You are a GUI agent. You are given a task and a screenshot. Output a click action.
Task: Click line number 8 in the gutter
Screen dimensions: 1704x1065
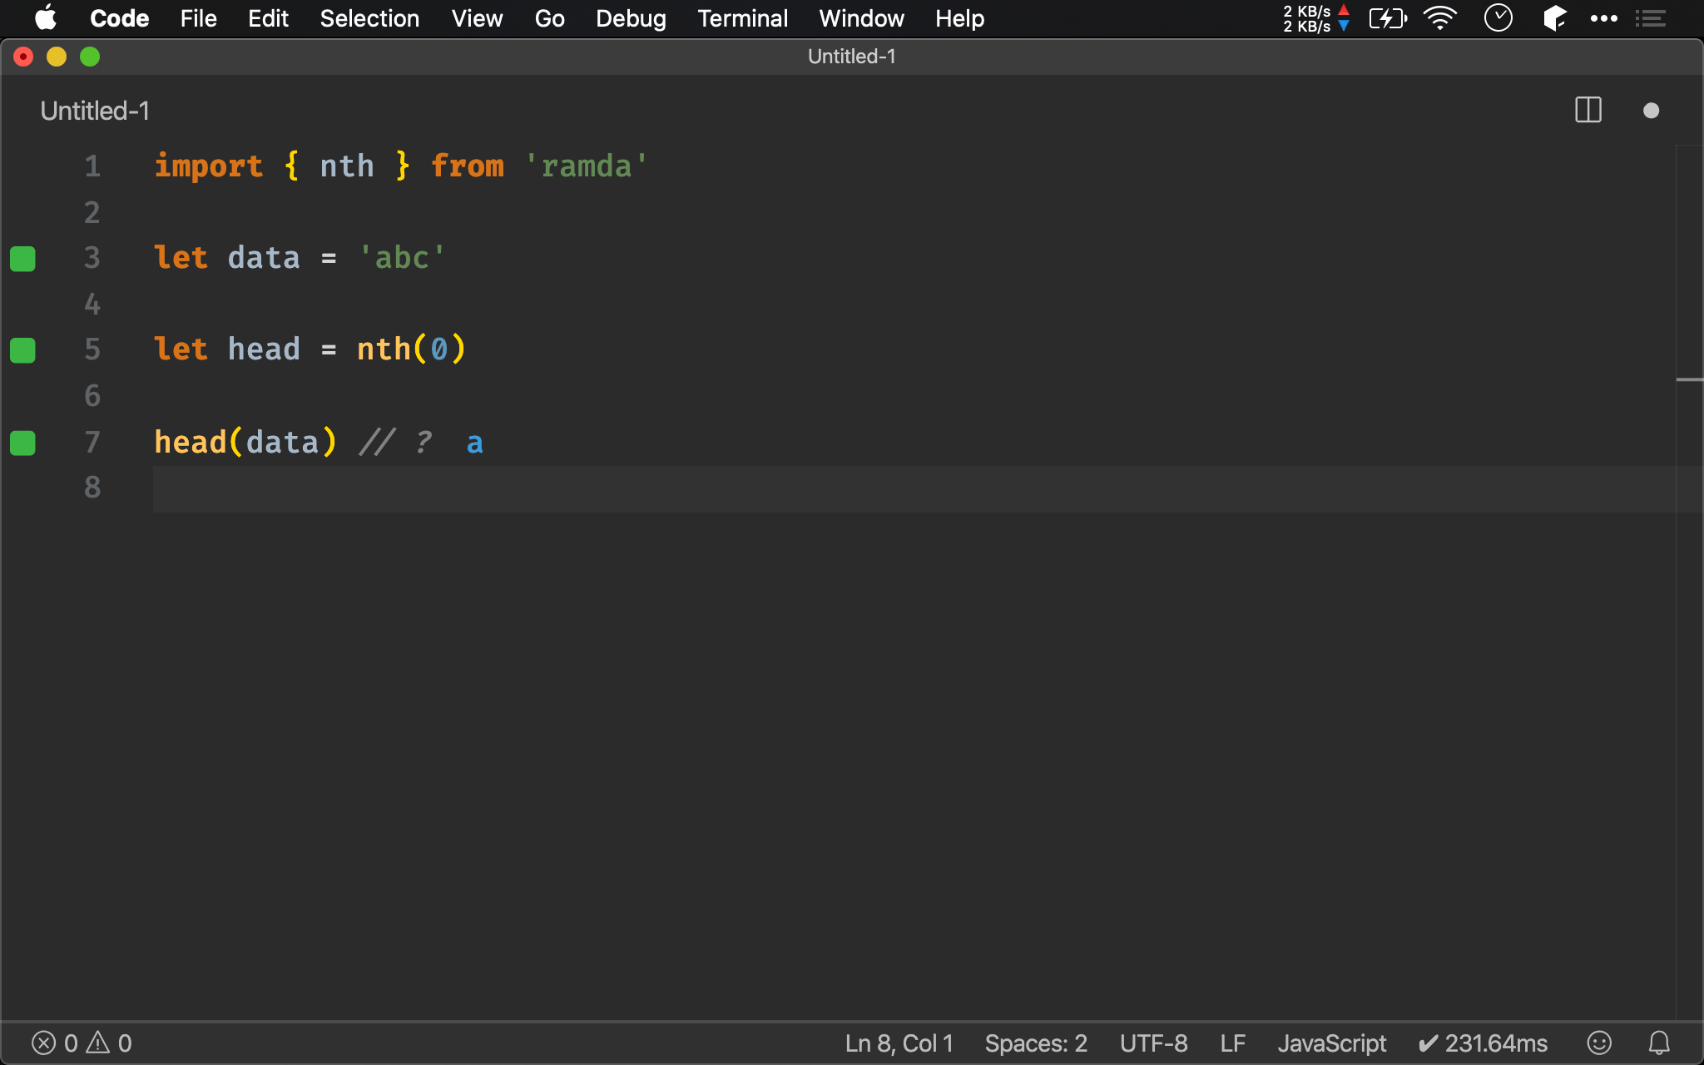click(92, 488)
